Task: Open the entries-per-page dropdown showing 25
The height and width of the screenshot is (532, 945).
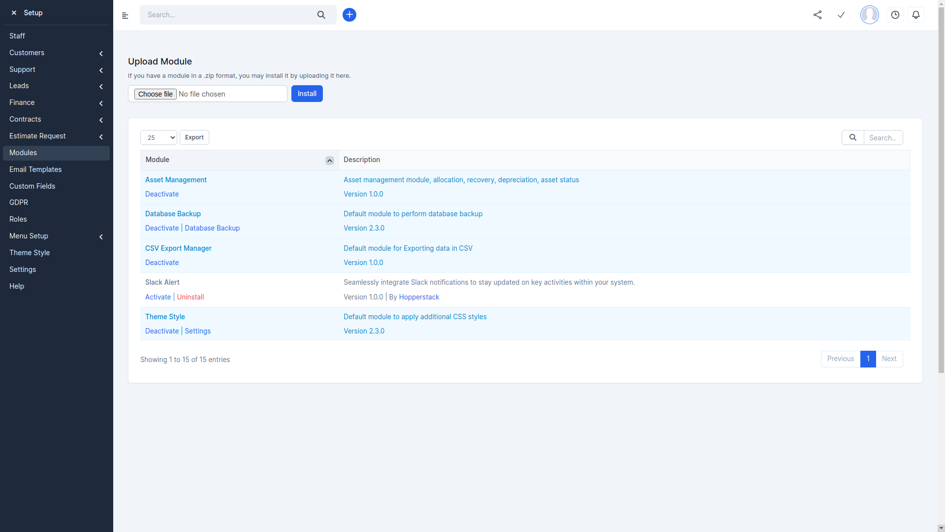Action: tap(158, 137)
